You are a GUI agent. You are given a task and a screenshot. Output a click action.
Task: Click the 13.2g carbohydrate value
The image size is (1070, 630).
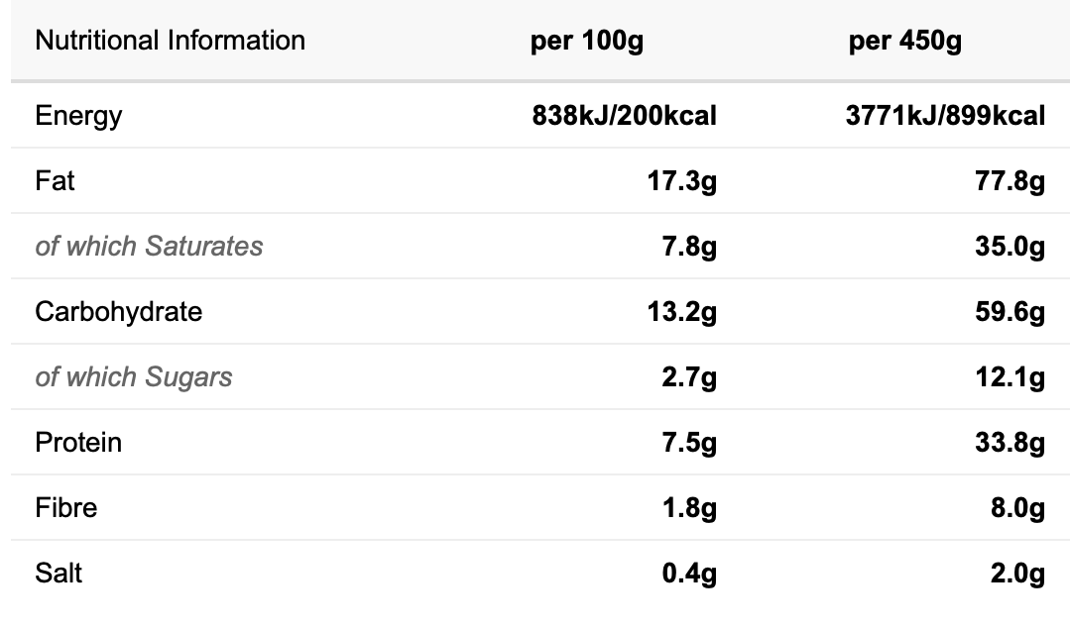pyautogui.click(x=681, y=313)
